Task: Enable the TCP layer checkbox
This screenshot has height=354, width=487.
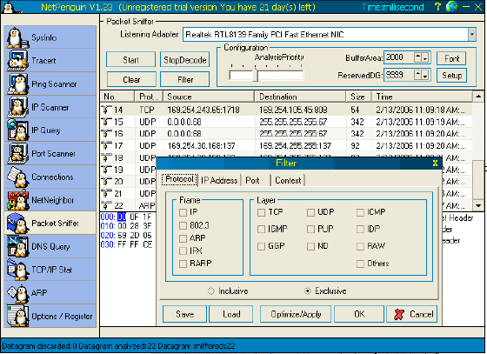Action: pyautogui.click(x=261, y=212)
